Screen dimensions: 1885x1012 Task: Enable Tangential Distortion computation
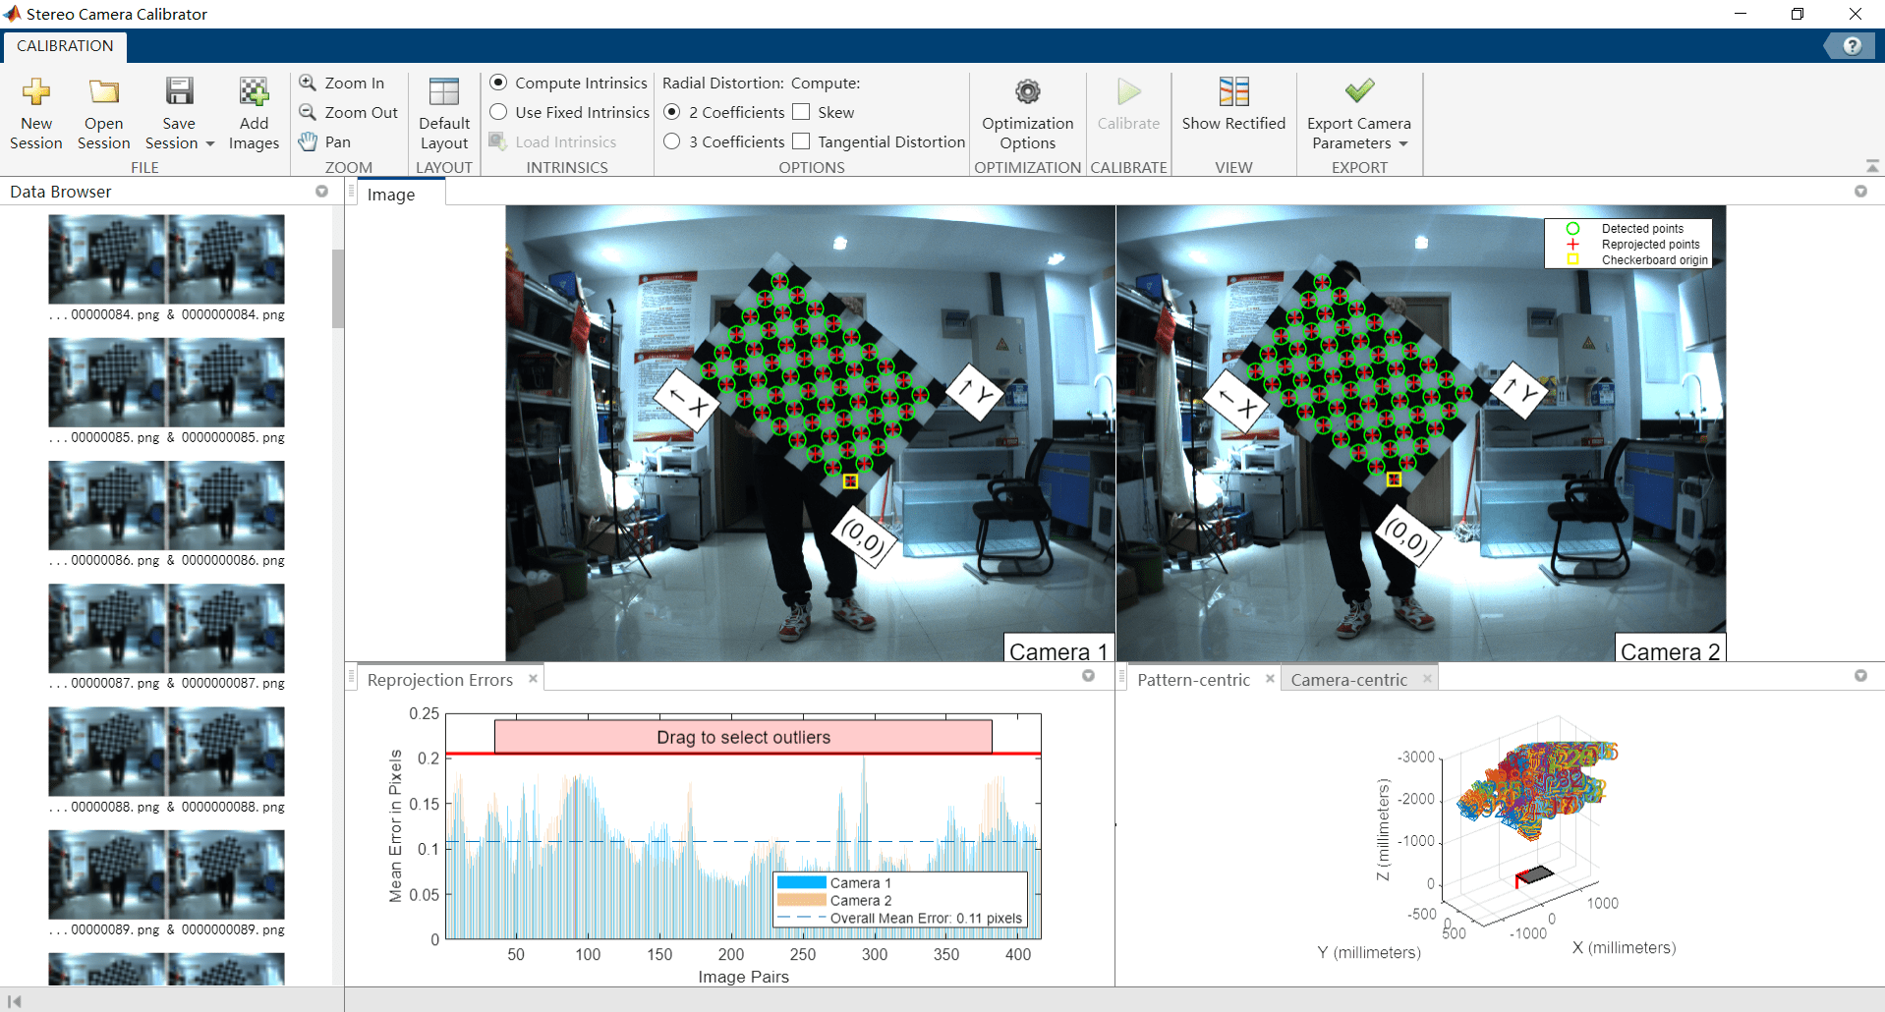pyautogui.click(x=801, y=141)
